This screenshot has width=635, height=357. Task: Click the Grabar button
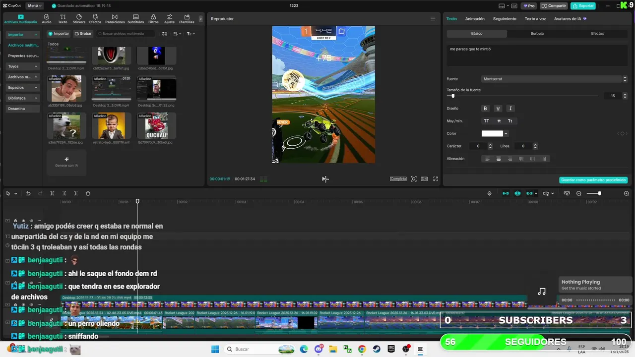[x=83, y=34]
